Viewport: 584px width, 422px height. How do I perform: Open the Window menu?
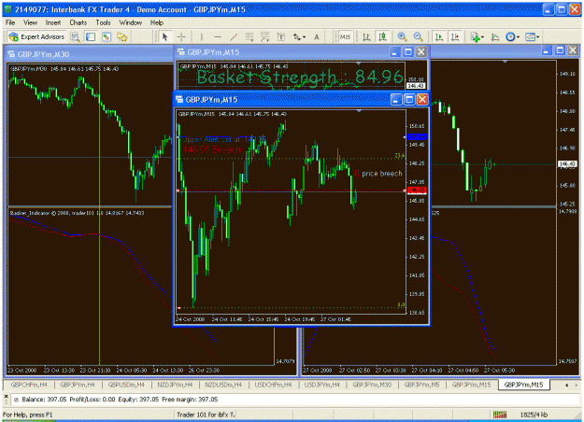pyautogui.click(x=131, y=22)
